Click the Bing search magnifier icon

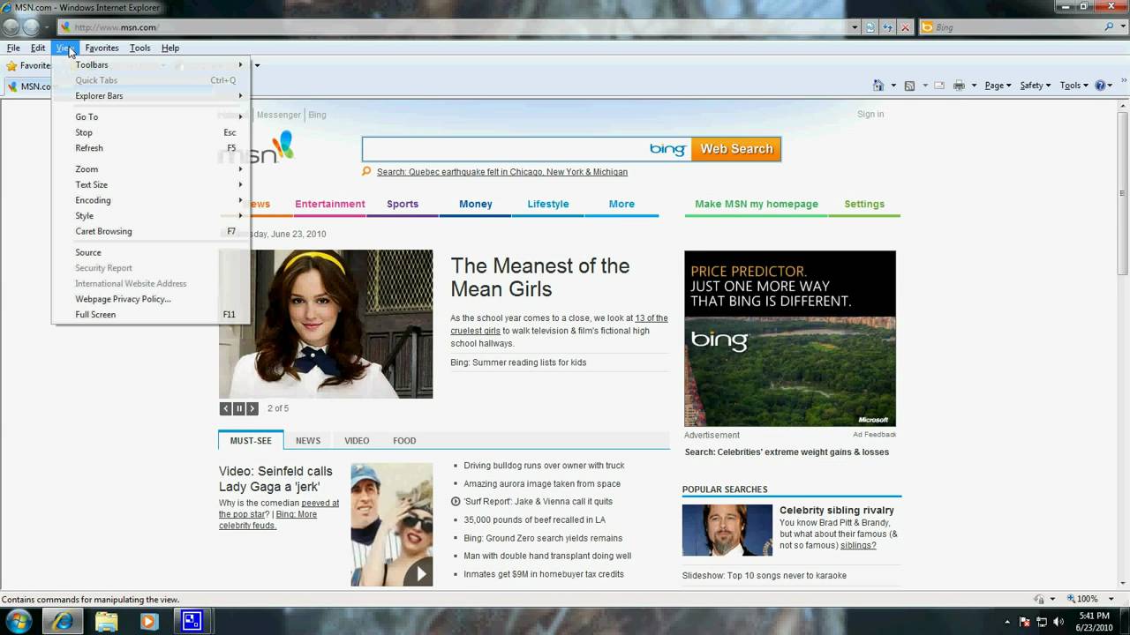tap(1110, 27)
